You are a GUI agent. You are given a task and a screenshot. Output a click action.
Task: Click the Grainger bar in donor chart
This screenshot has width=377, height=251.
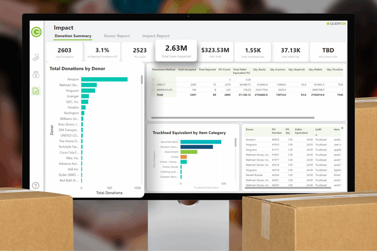pos(85,96)
